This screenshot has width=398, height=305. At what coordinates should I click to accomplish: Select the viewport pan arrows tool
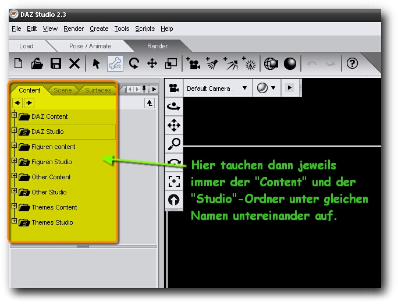(x=174, y=125)
